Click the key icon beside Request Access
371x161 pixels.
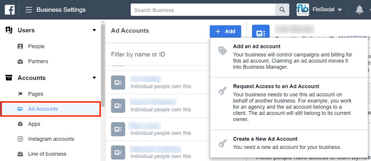coord(223,91)
